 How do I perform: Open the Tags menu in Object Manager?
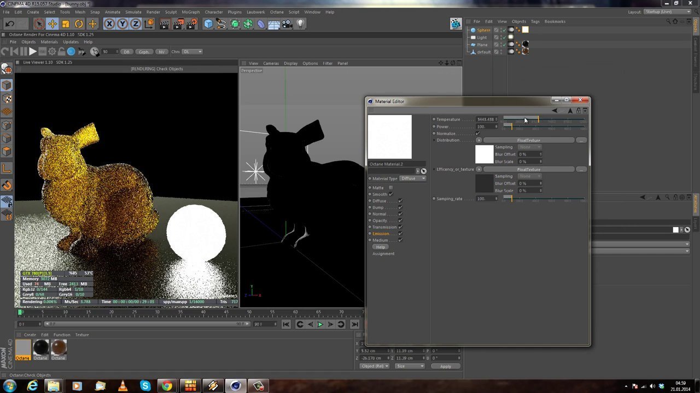pos(535,21)
